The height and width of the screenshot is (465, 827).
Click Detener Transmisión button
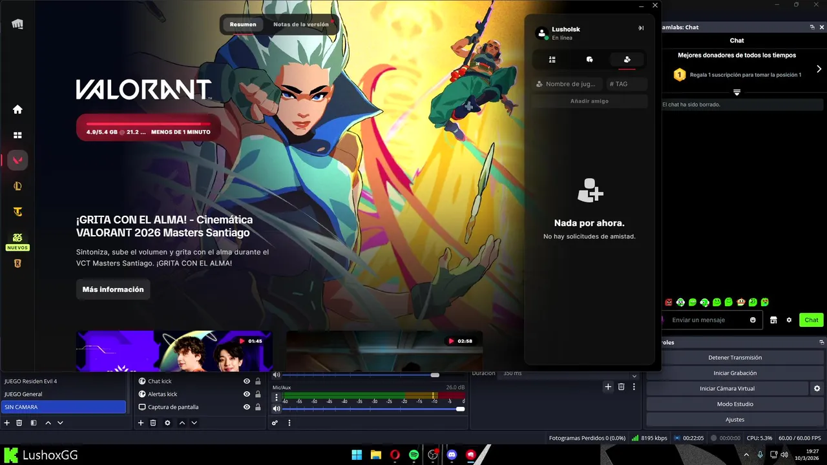[x=735, y=357]
